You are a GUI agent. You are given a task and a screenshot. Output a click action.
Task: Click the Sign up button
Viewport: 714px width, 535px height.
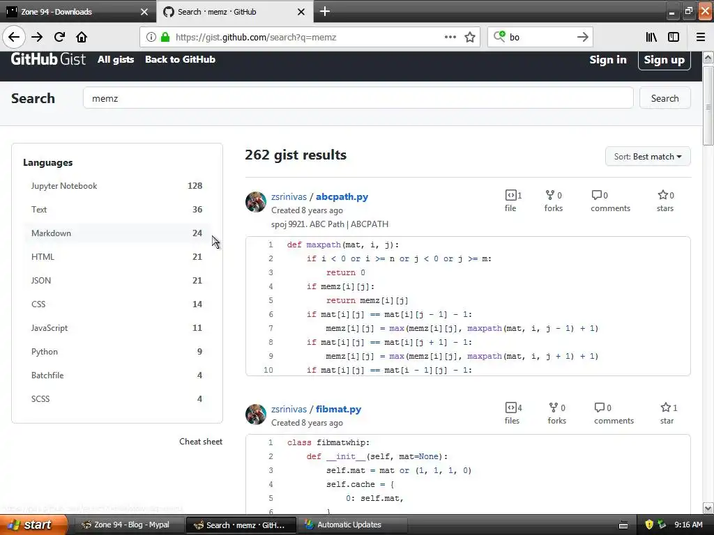(664, 60)
